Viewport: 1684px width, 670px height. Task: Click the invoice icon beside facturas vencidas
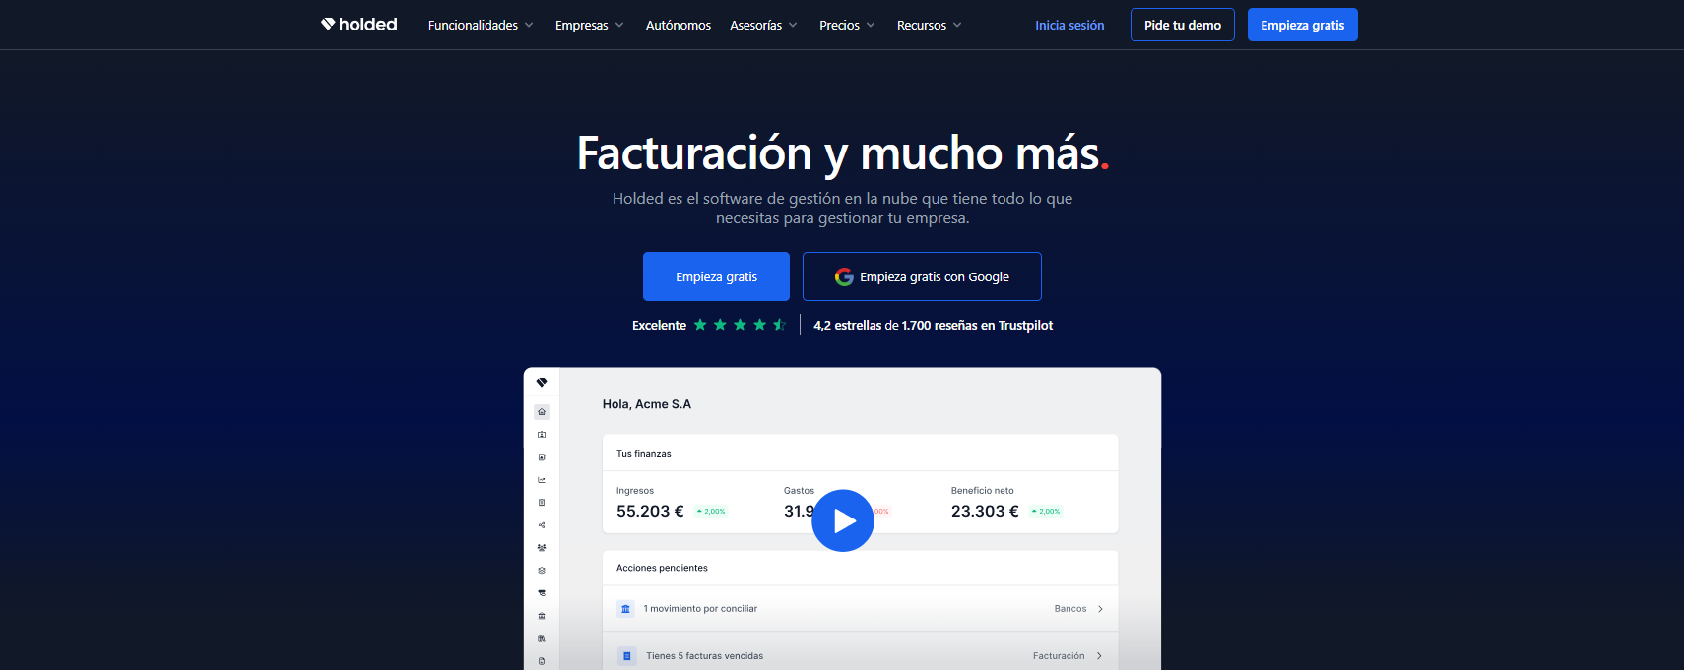point(626,656)
